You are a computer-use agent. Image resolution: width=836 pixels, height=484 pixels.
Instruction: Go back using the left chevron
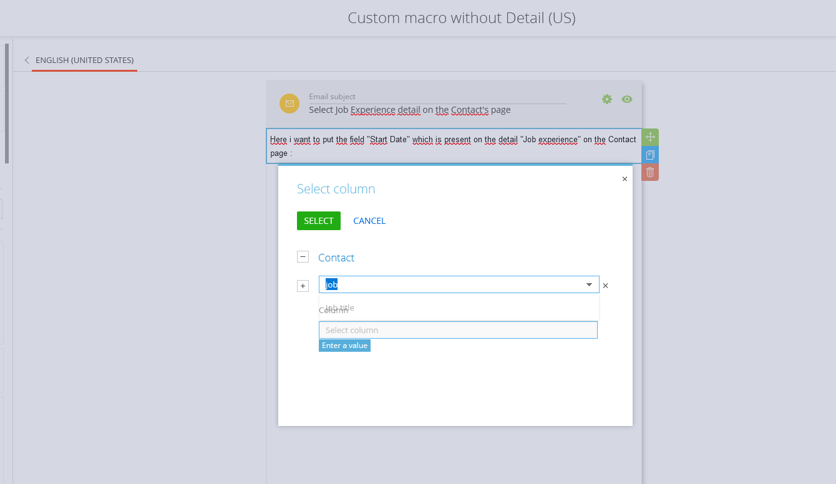[x=27, y=60]
